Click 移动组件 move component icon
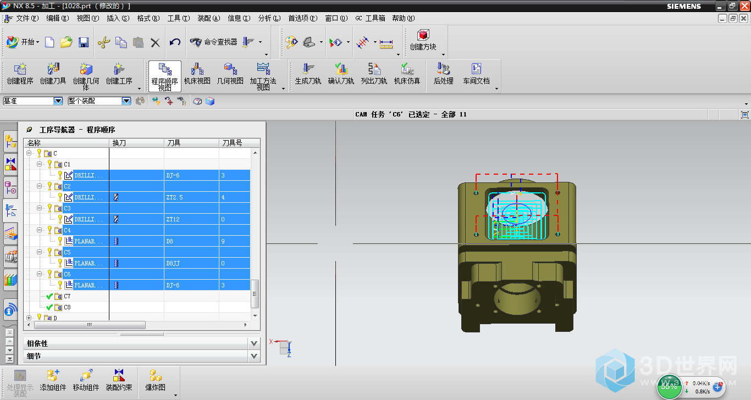This screenshot has width=751, height=400. pos(86,380)
